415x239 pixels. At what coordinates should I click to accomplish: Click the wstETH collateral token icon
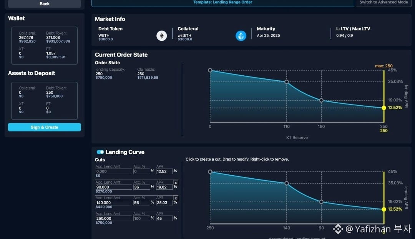click(241, 35)
